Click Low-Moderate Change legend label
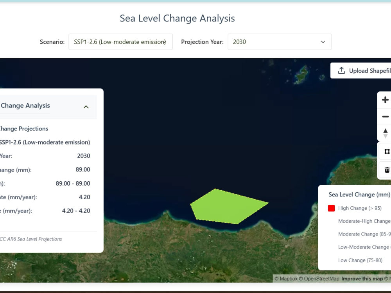 364,247
